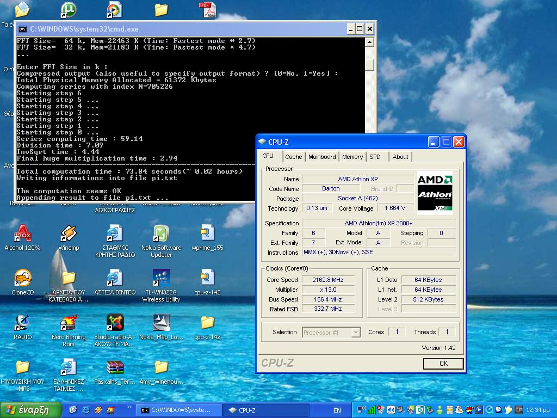557x418 pixels.
Task: Open the cpu-z-142 yellow folder icon
Action: coord(207,322)
